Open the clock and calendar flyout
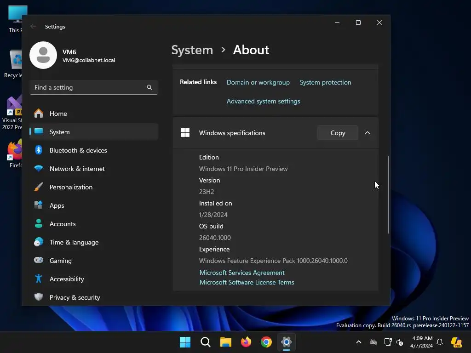The width and height of the screenshot is (471, 353). (421, 342)
